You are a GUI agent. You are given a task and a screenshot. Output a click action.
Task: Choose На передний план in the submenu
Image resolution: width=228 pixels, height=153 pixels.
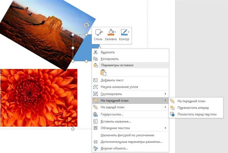pos(196,101)
